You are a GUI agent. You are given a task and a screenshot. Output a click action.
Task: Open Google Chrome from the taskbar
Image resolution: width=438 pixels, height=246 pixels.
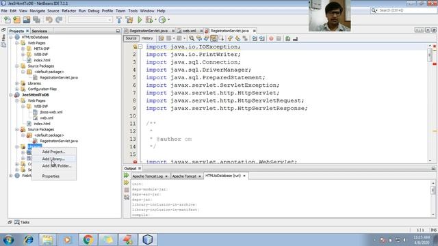point(88,239)
